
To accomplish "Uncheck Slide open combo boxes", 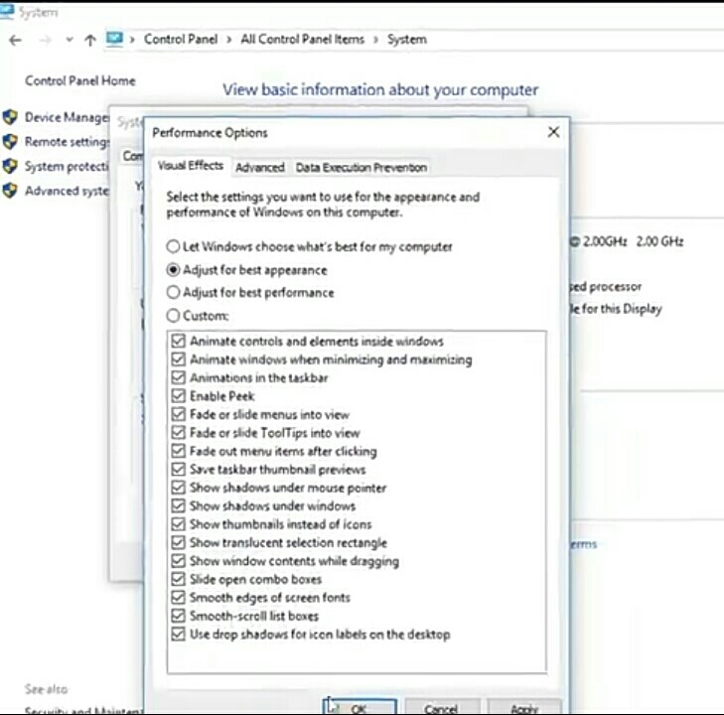I will point(178,579).
